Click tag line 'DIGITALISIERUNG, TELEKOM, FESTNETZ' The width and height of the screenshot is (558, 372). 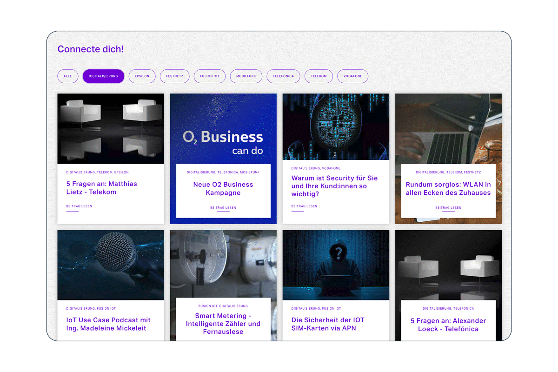pyautogui.click(x=448, y=172)
